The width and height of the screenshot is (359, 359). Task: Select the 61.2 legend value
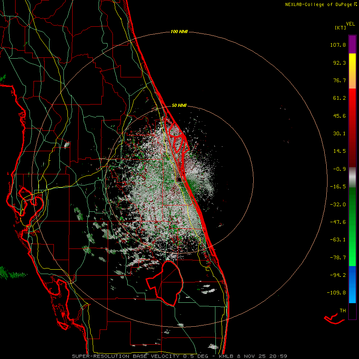coord(339,98)
